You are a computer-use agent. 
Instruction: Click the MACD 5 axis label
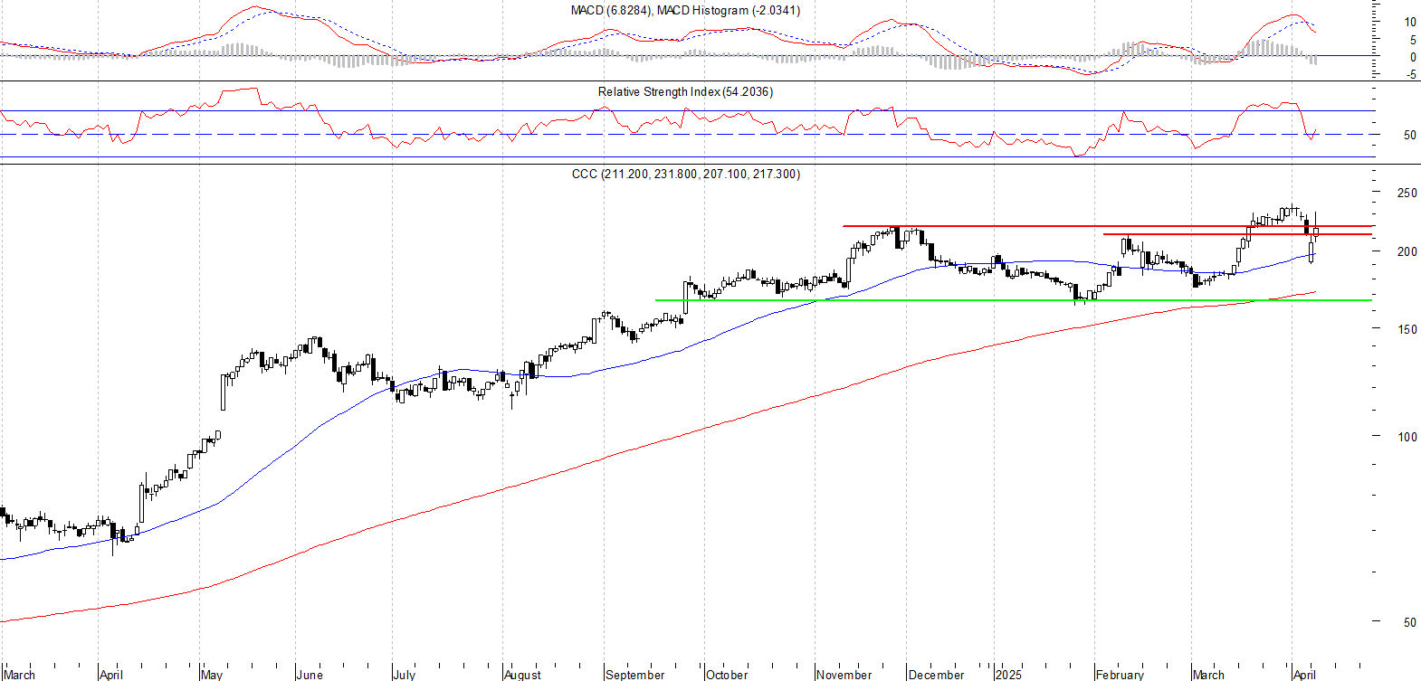(1414, 41)
